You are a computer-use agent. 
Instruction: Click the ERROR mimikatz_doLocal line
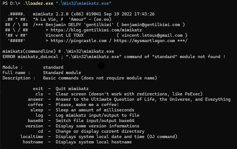tap(113, 57)
